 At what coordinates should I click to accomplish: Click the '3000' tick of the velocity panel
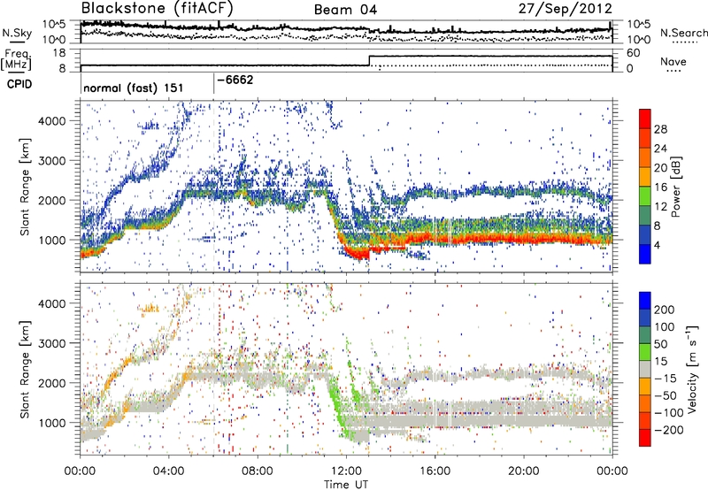point(52,343)
